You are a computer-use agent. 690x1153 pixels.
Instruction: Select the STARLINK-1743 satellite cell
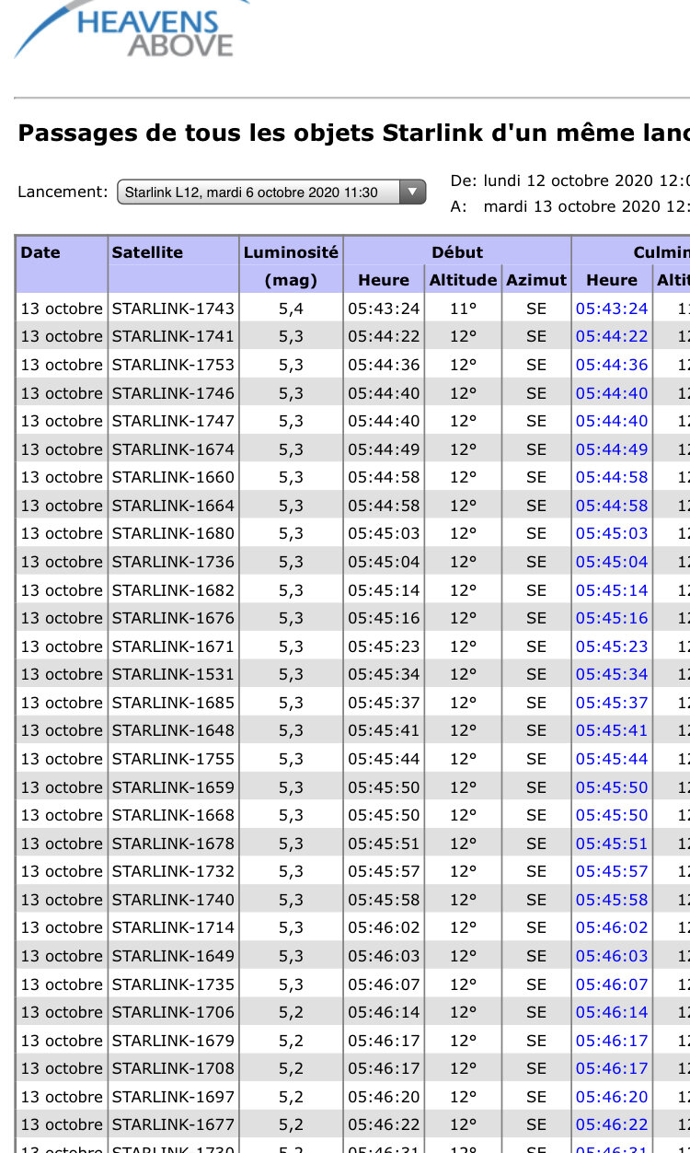point(173,309)
